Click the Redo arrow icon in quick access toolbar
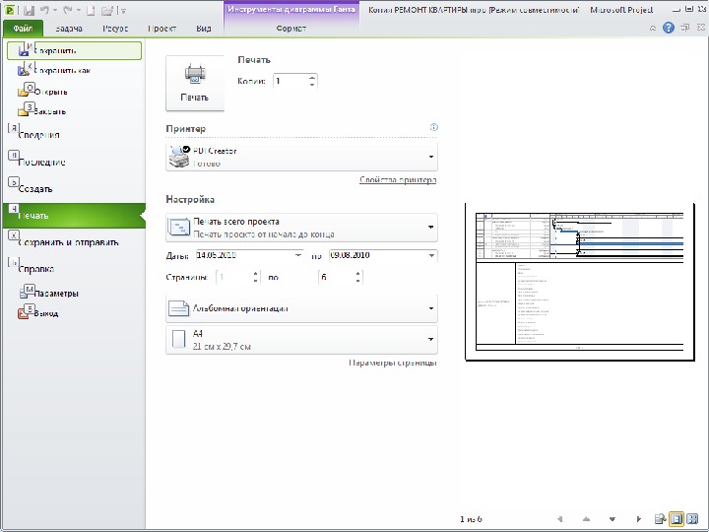 click(x=68, y=10)
